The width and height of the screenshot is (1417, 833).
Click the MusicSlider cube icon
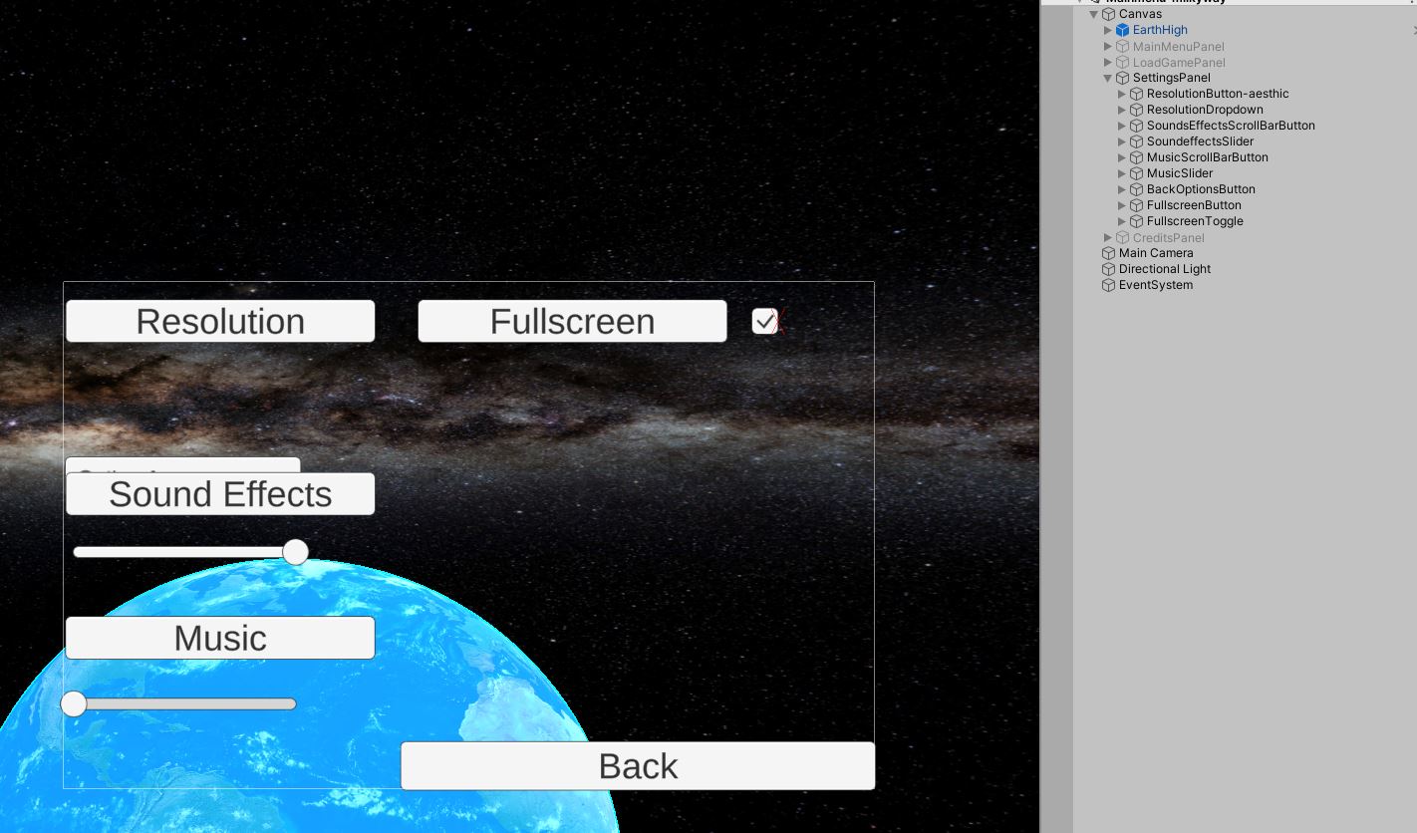[1136, 173]
